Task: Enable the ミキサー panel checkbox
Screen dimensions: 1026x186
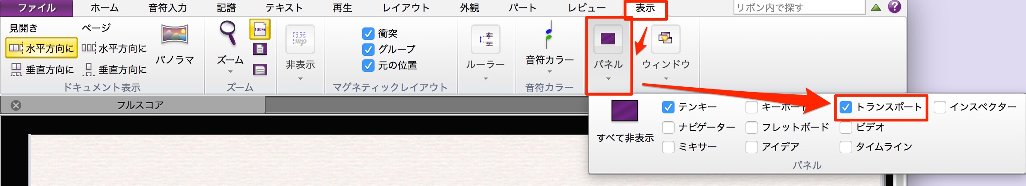Action: point(668,147)
